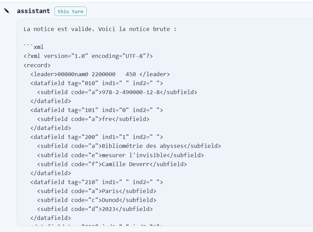Click the 'Dunod' publisher subfield
This screenshot has height=232, width=313.
97,200
